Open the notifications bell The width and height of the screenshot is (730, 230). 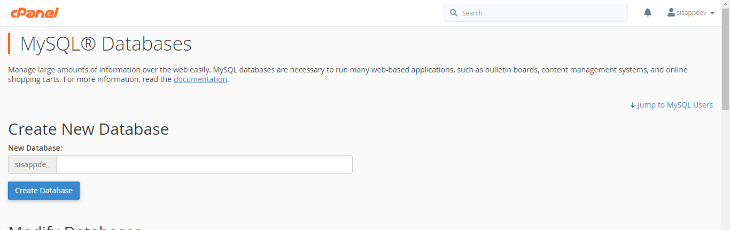click(648, 12)
